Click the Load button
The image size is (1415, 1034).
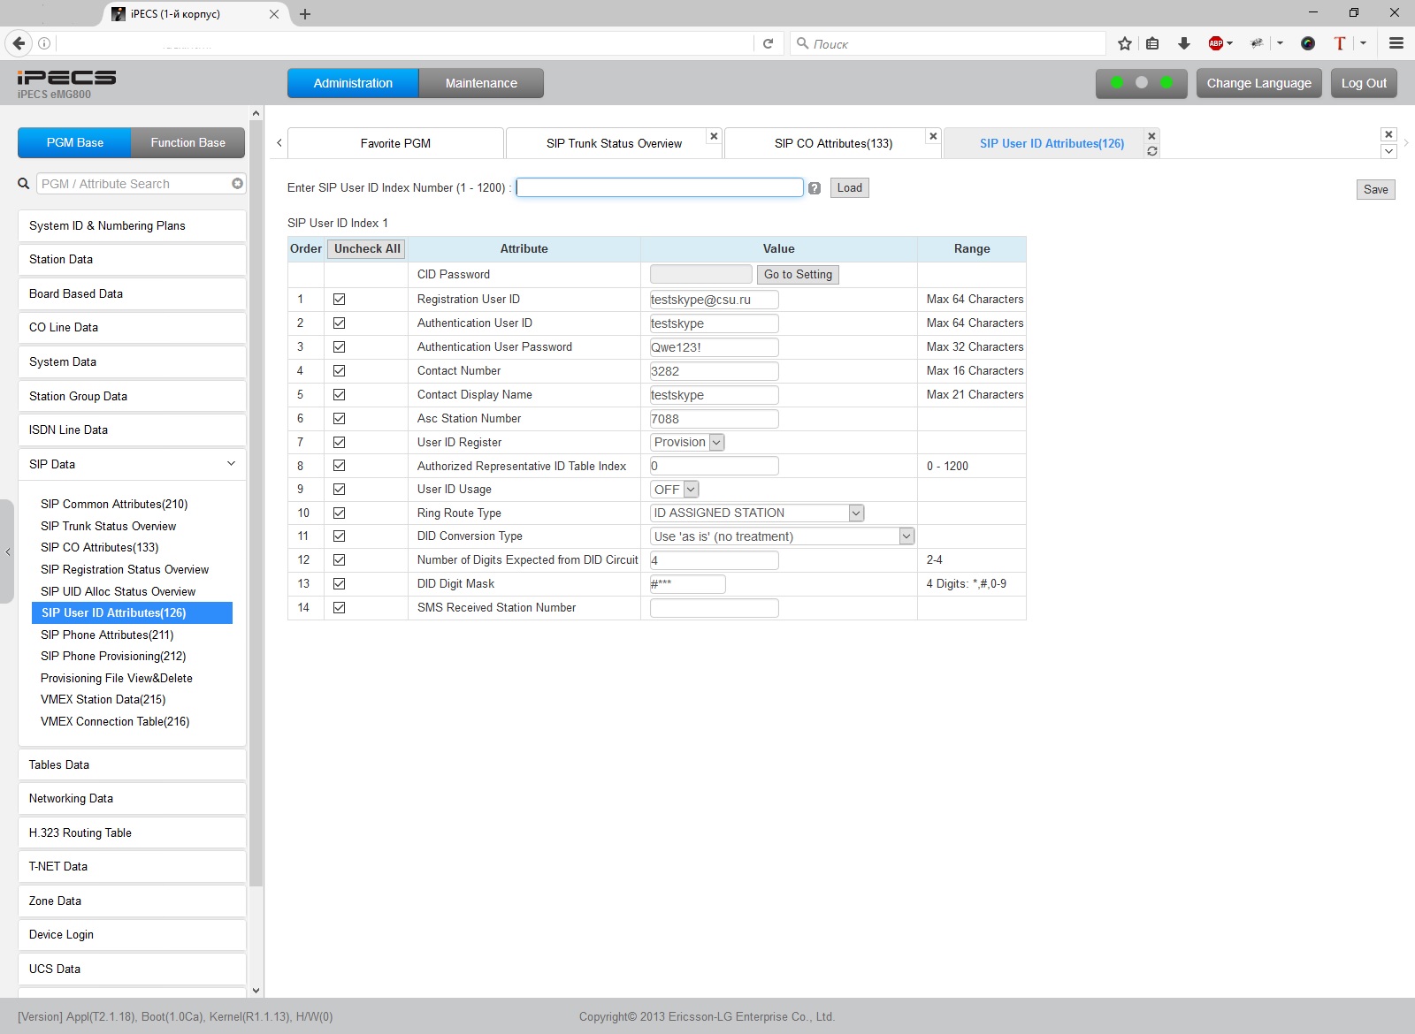(x=849, y=188)
